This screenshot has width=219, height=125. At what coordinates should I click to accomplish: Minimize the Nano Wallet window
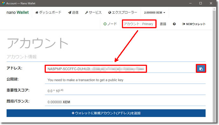190,3
